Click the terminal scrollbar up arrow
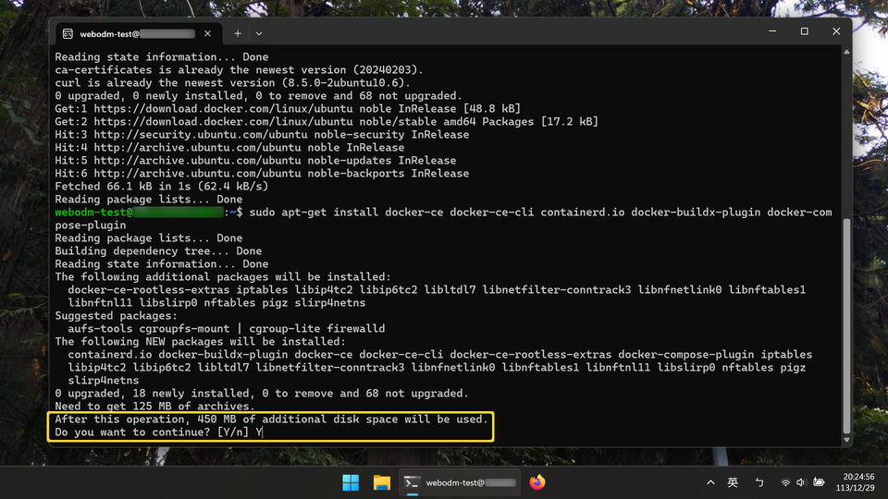The height and width of the screenshot is (499, 888). click(x=846, y=52)
